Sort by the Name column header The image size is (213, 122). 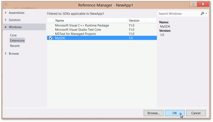91,21
